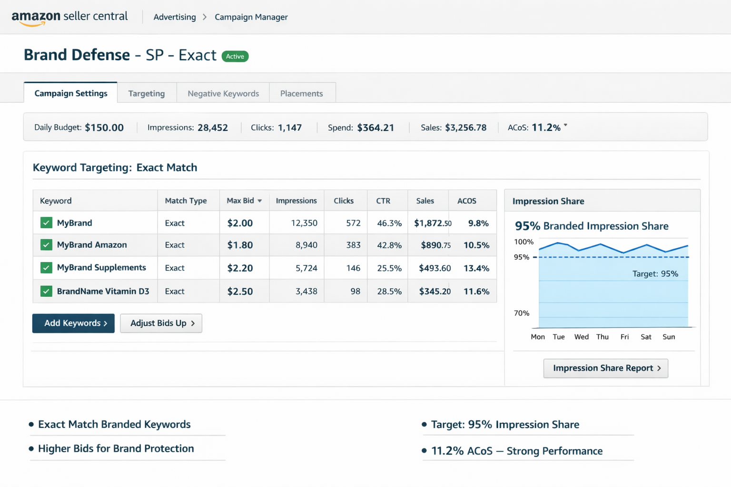
Task: Open the Placements tab
Action: [302, 93]
